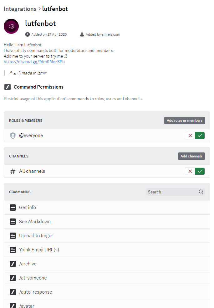Click the slash icon in Command Permissions header
The image size is (214, 308).
[x=7, y=87]
